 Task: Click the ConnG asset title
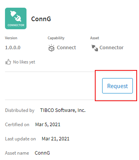point(41,19)
